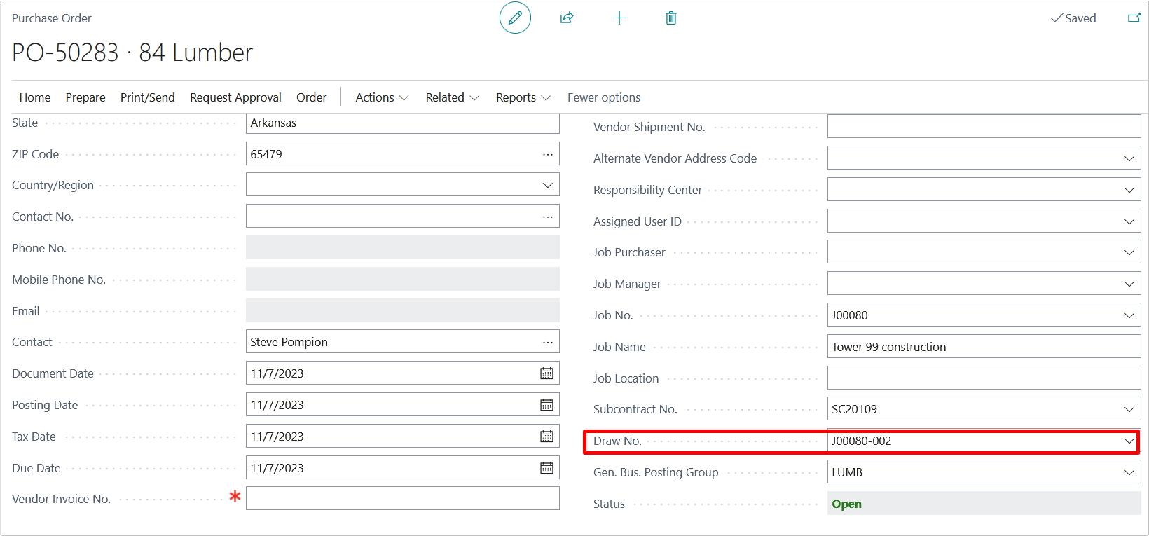Open Due Date calendar picker
Screen dimensions: 1149x536
[546, 468]
